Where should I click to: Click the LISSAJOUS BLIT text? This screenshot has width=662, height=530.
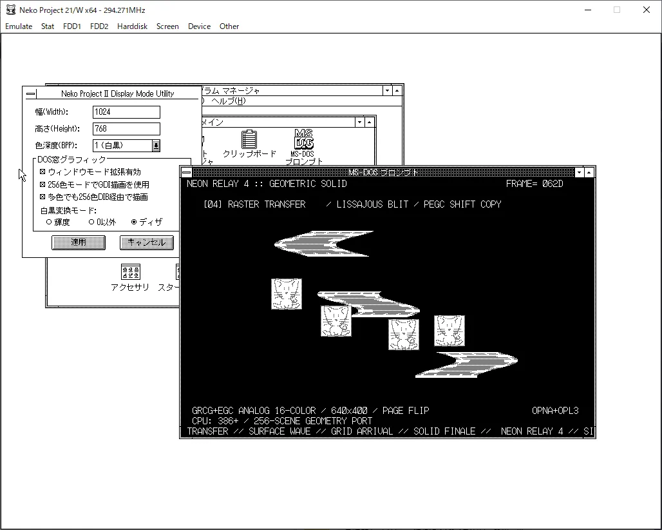(x=372, y=204)
